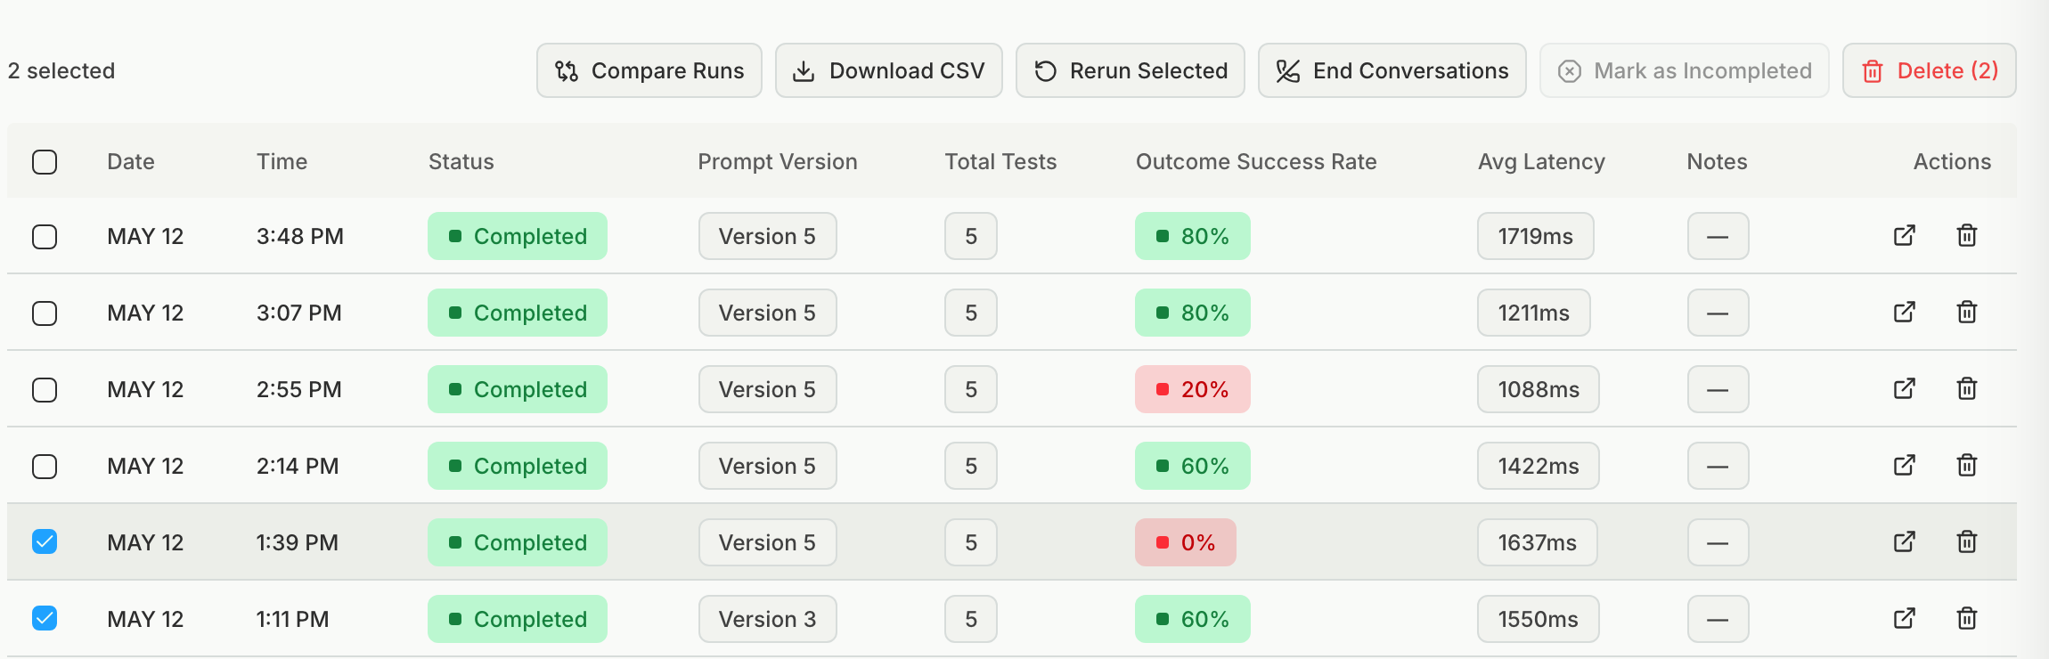Open the 3:07 PM run details
2049x659 pixels.
pyautogui.click(x=1904, y=313)
